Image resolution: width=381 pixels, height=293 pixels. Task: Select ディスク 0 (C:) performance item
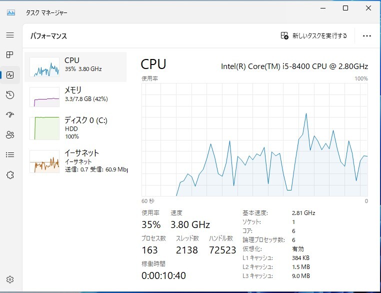point(76,127)
